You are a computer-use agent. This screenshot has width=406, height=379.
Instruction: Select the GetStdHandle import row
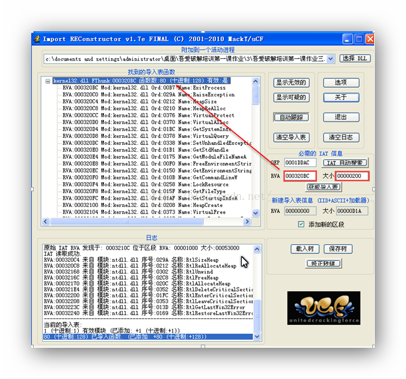(146, 150)
